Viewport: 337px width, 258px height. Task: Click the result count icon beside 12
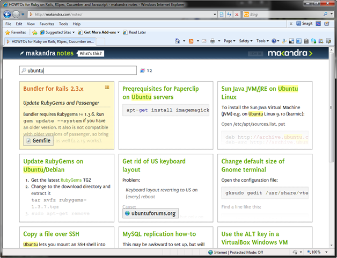[x=142, y=70]
